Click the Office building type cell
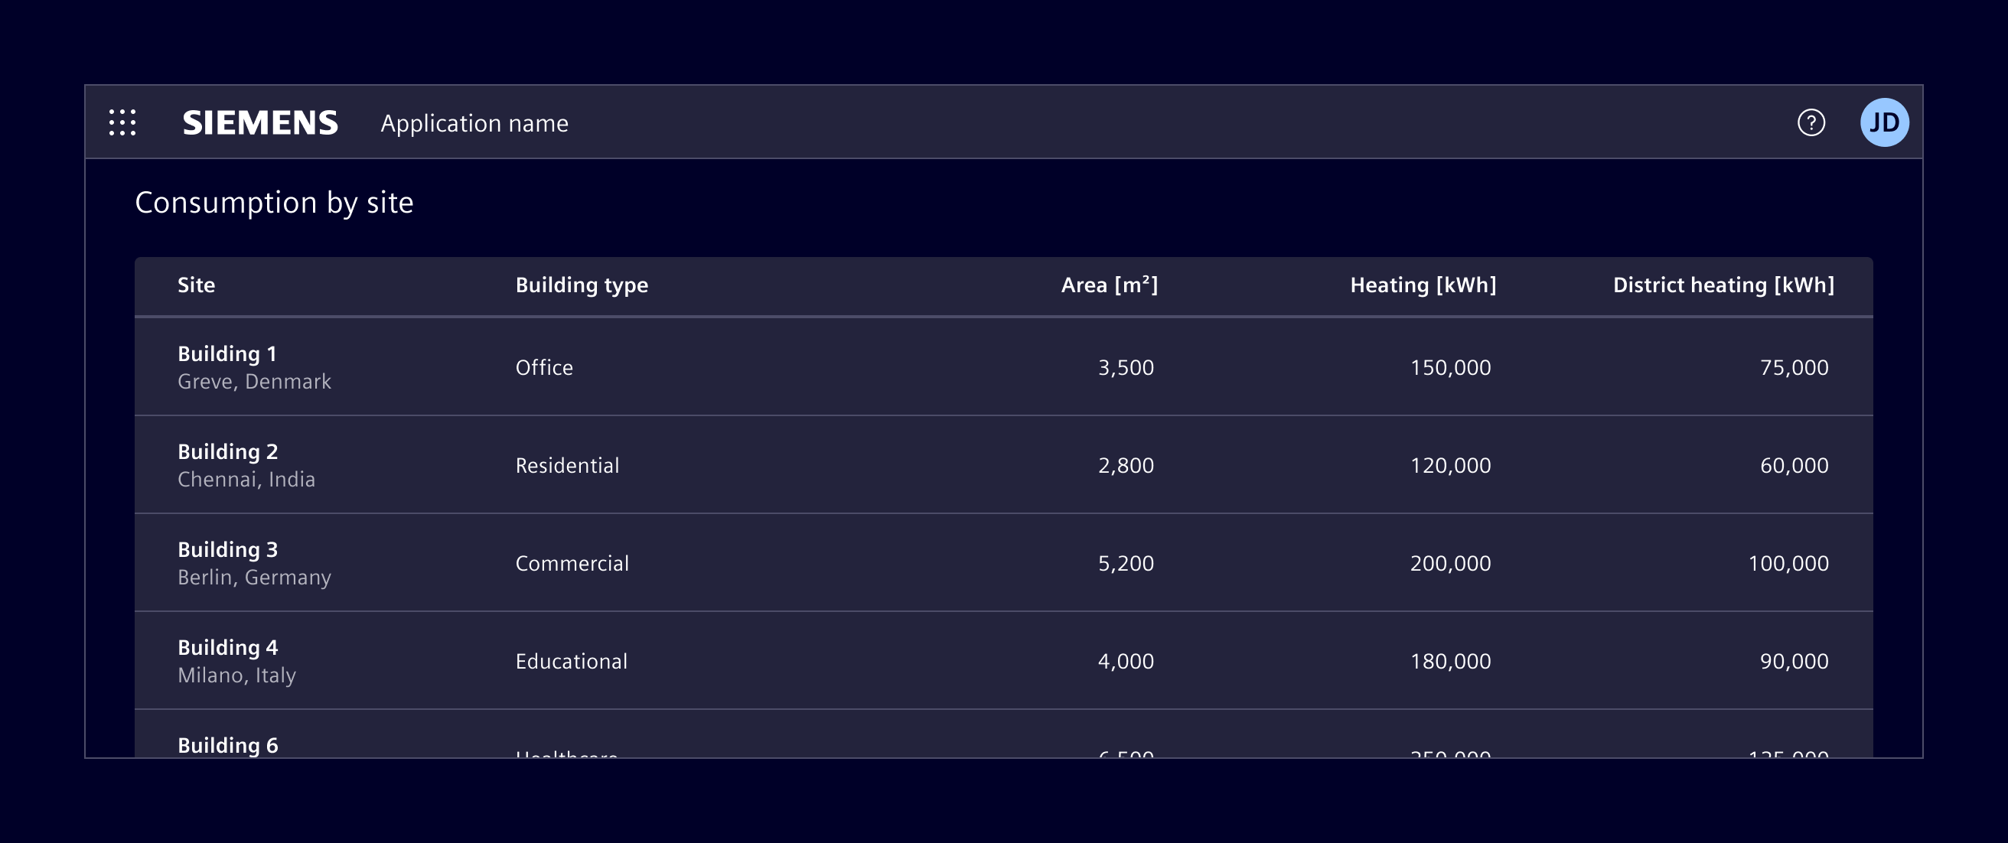2008x843 pixels. (544, 368)
